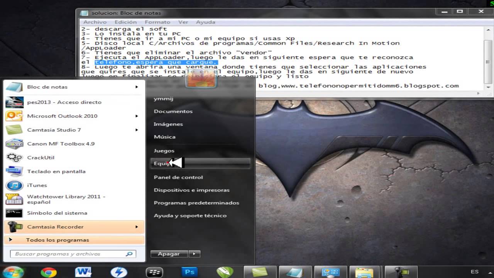
Task: Open Documentos from Start menu
Action: [x=173, y=111]
